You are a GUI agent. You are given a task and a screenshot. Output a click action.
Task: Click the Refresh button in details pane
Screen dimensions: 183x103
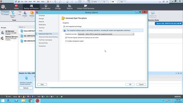click(x=26, y=88)
